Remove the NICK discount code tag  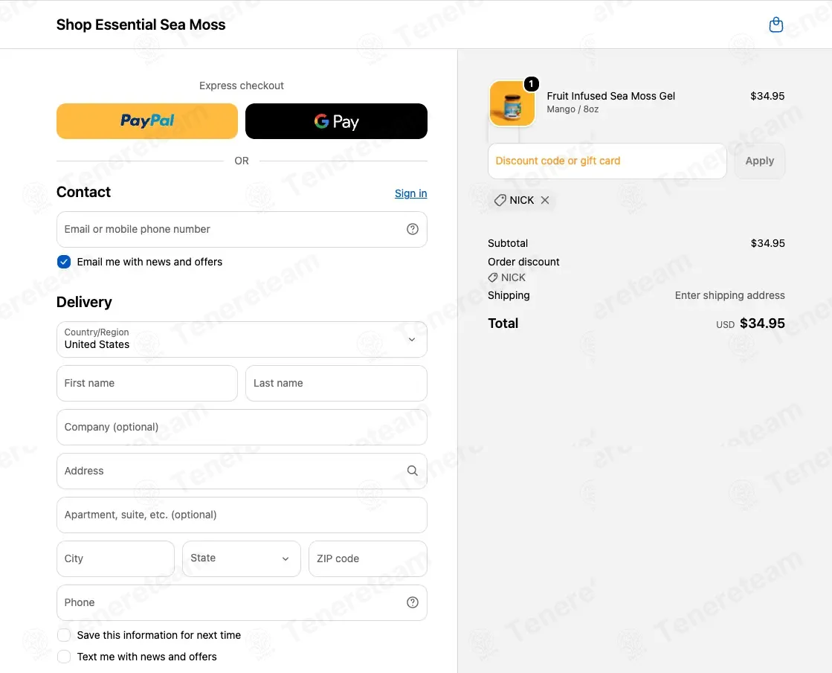click(545, 200)
